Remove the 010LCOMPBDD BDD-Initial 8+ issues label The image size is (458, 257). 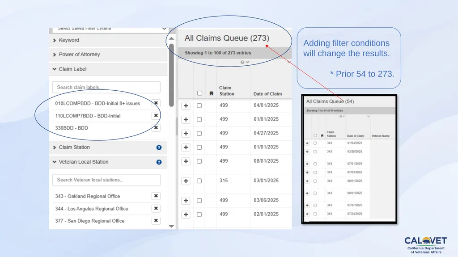click(x=156, y=103)
